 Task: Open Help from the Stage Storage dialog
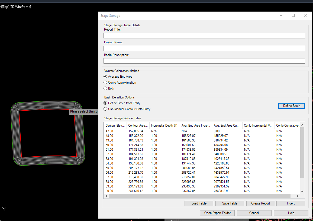(291, 213)
